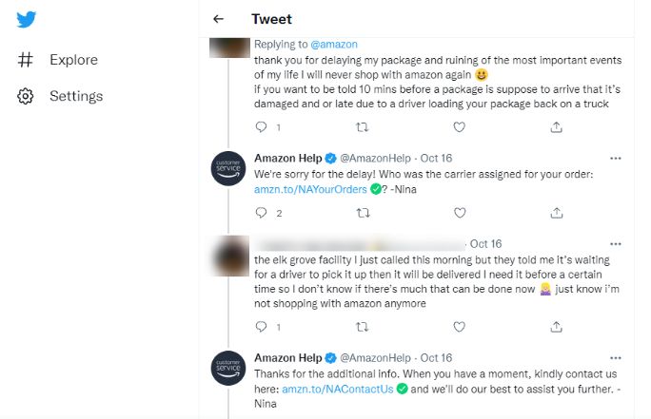The image size is (651, 419).
Task: Retweet the elk grove facility tweet
Action: point(362,326)
